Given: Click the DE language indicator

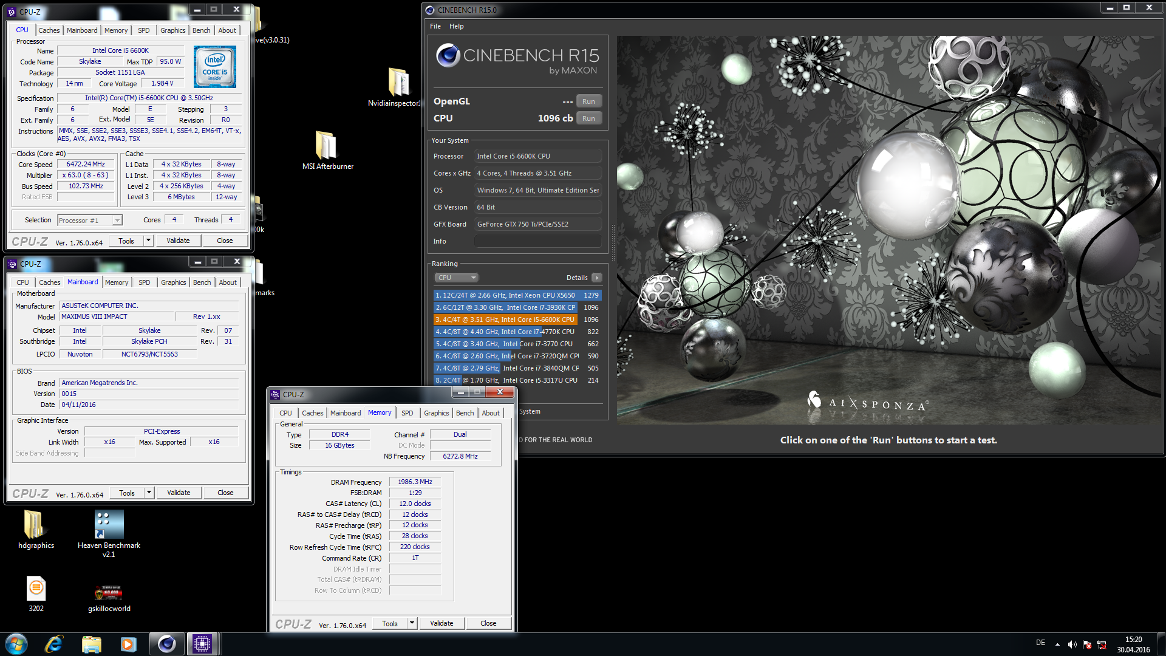Looking at the screenshot, I should [x=1040, y=643].
